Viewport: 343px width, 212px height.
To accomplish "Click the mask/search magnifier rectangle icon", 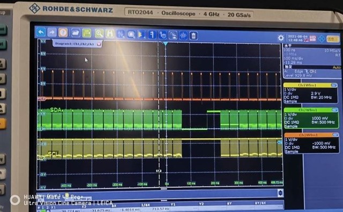I will (131, 34).
